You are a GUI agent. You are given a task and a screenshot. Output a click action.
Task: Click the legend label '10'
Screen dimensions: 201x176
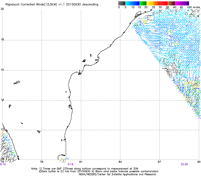point(133,7)
